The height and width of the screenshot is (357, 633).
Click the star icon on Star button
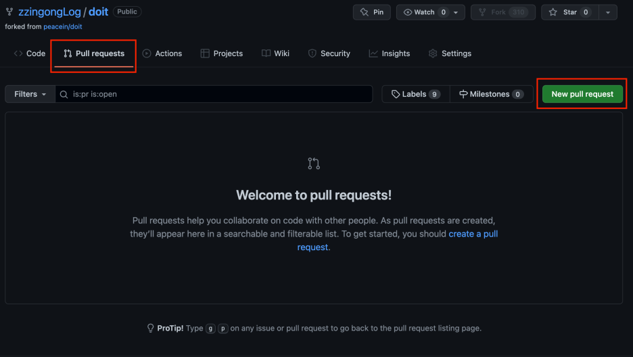[x=553, y=12]
